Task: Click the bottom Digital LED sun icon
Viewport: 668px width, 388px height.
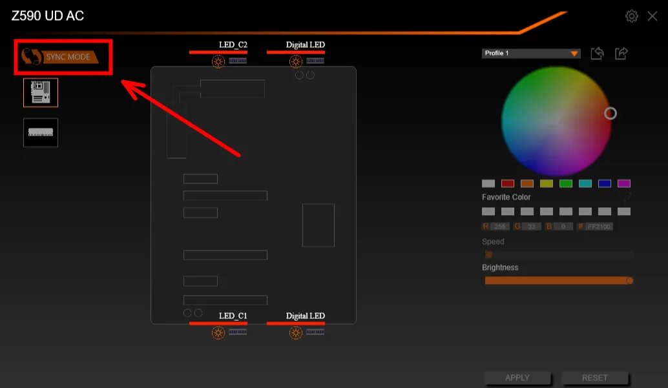Action: [296, 332]
